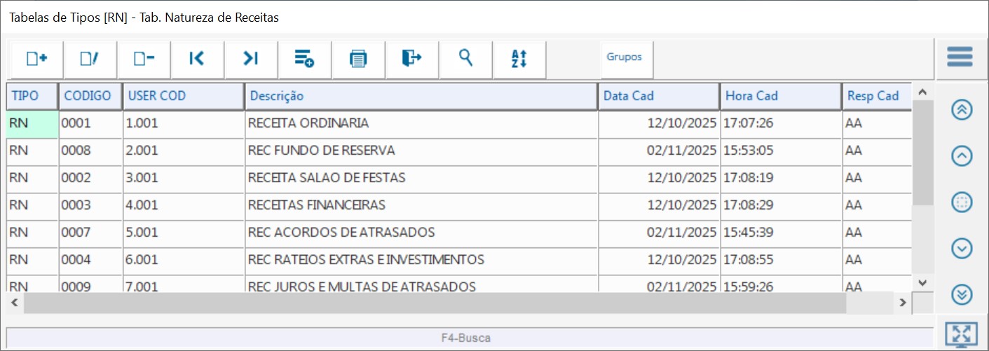Click the add new record icon

tap(36, 59)
